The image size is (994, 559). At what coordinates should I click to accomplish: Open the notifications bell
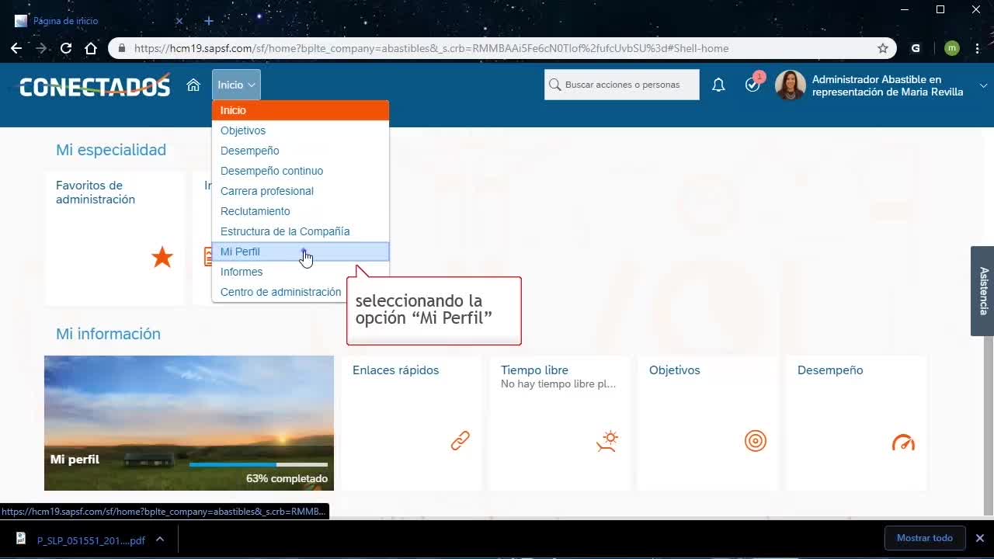point(718,85)
